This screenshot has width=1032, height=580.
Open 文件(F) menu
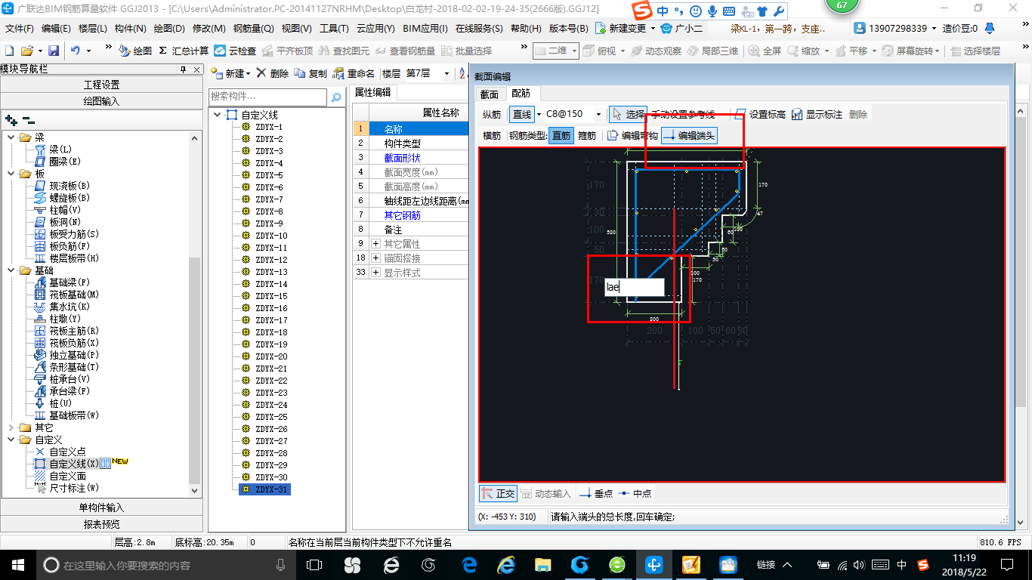pos(20,29)
